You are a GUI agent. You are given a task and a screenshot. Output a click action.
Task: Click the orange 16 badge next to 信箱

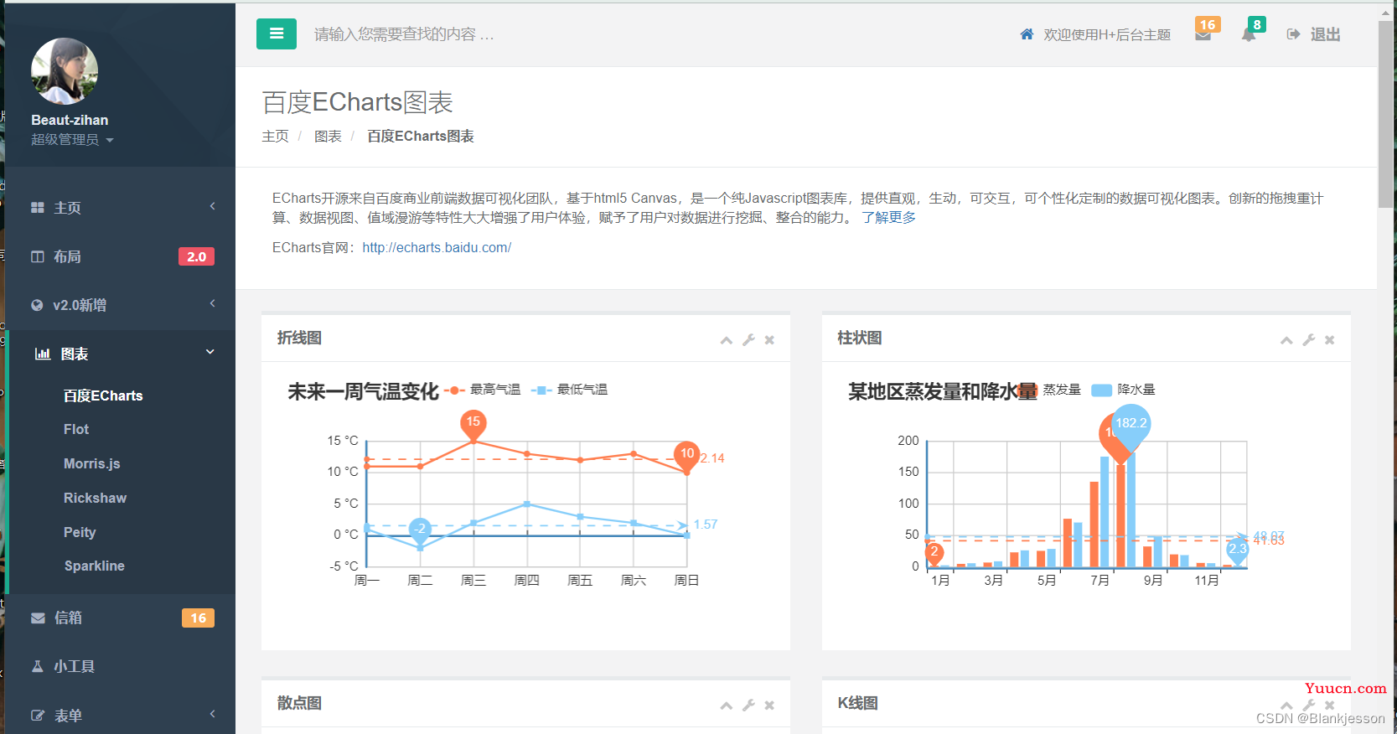pyautogui.click(x=198, y=618)
